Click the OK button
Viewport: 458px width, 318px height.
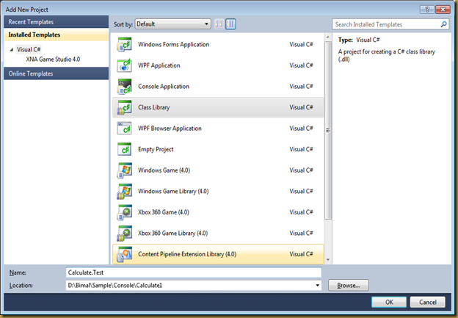(389, 302)
